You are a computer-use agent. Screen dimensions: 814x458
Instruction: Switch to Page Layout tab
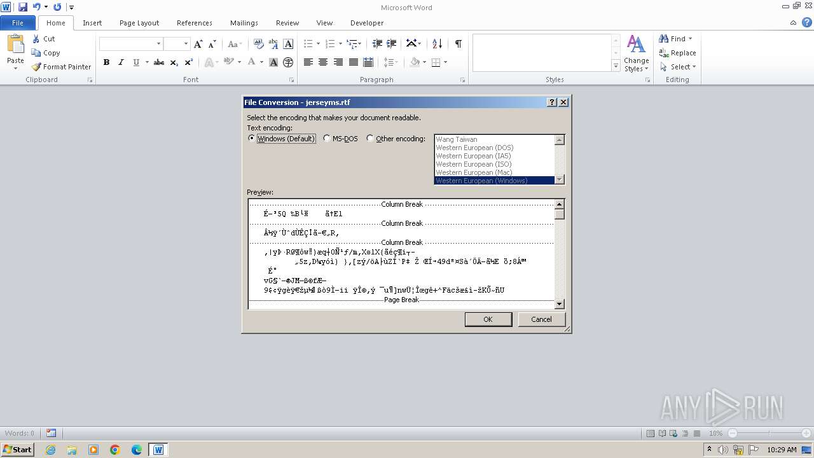point(139,23)
